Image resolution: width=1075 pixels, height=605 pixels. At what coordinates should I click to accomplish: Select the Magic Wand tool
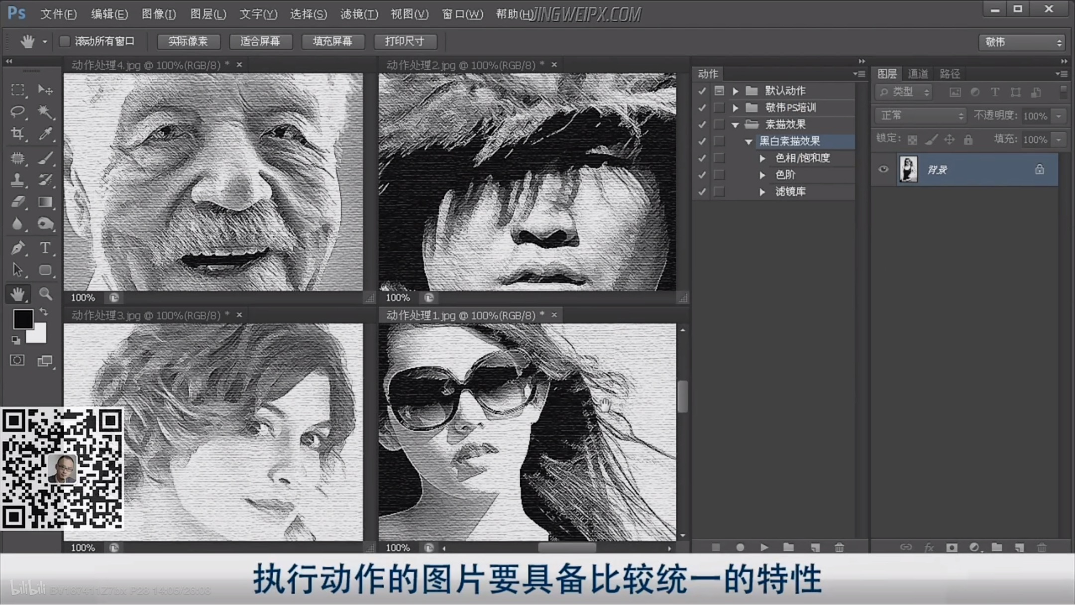tap(45, 111)
